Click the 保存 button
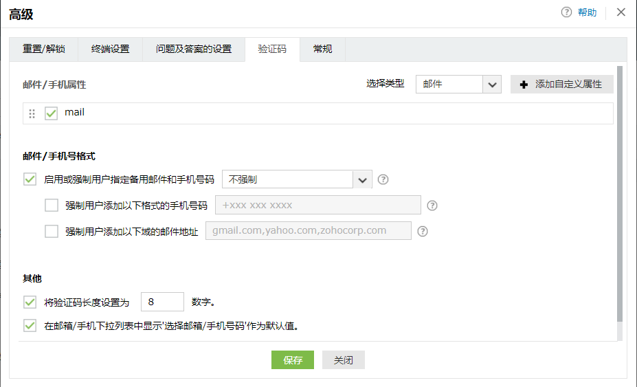Image resolution: width=637 pixels, height=387 pixels. point(293,360)
